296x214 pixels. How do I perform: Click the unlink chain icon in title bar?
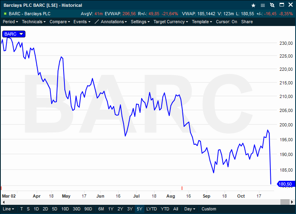click(x=272, y=5)
